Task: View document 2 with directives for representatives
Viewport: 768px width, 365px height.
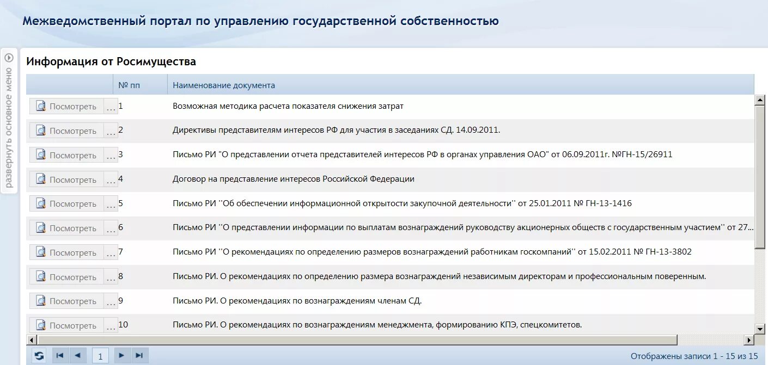Action: (66, 131)
